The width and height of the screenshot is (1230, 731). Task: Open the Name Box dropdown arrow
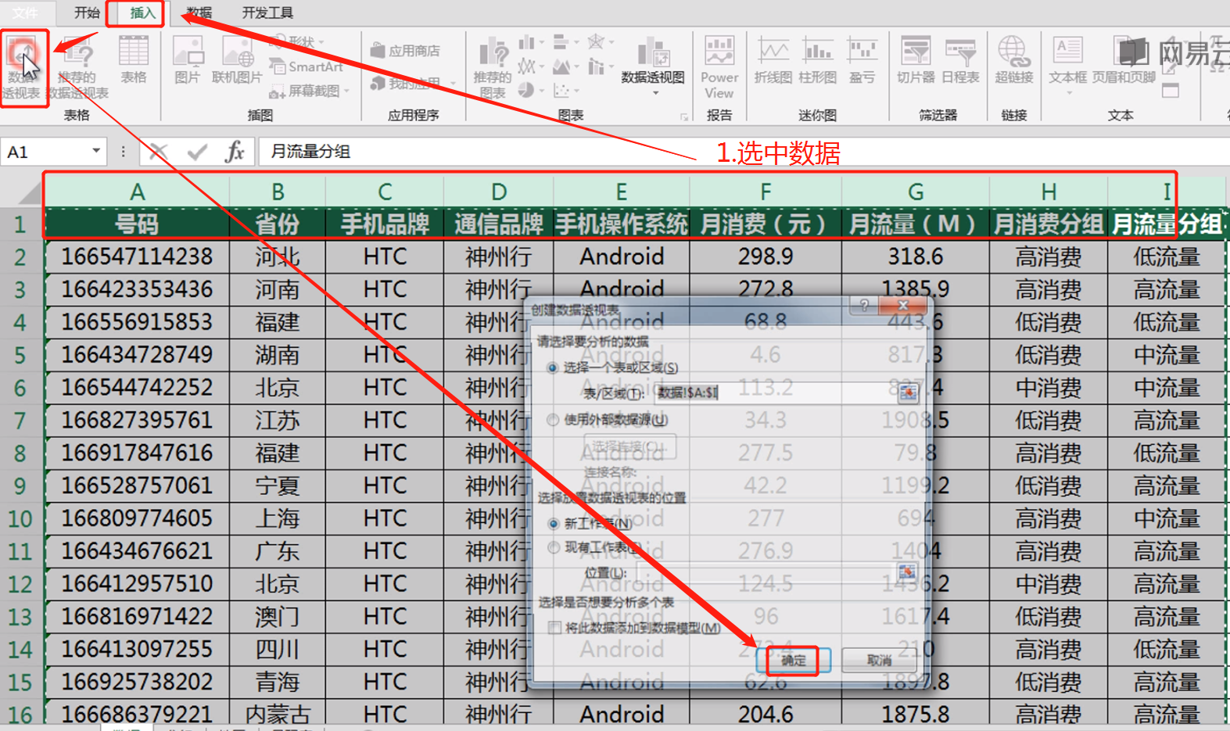point(96,151)
